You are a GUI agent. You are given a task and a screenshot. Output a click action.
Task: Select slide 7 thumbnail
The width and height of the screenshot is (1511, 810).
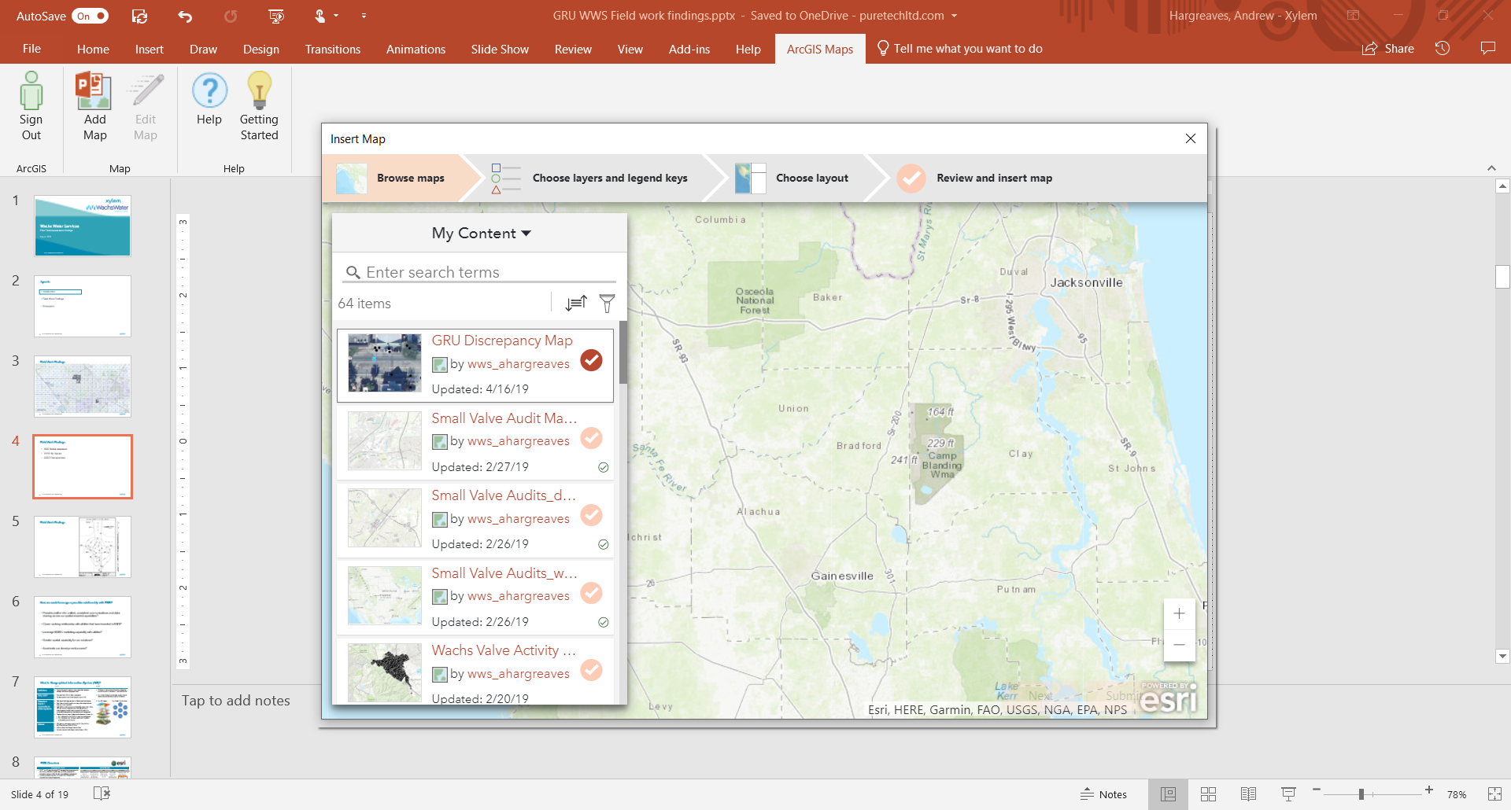pos(83,707)
